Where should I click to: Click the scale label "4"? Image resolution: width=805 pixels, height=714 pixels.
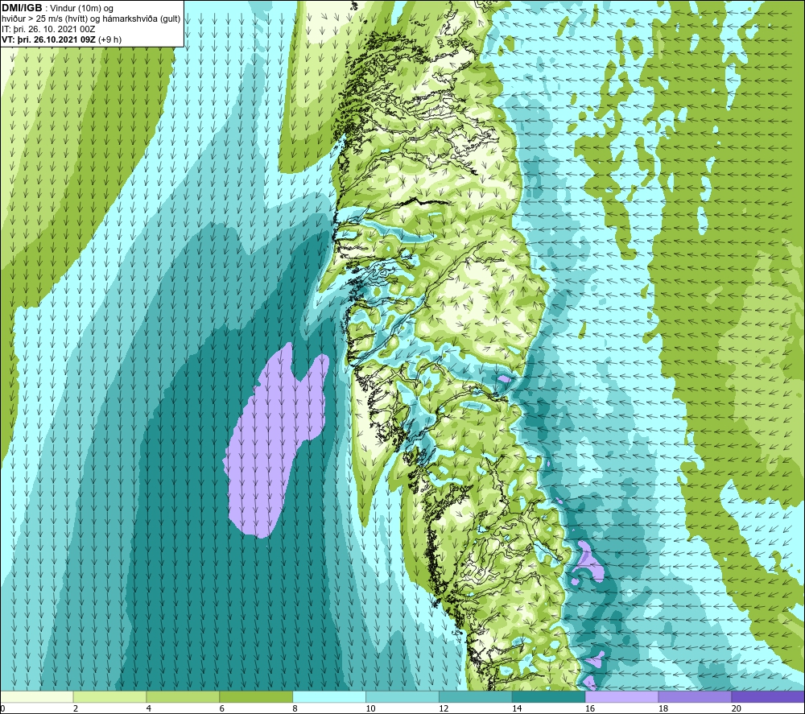click(x=149, y=708)
